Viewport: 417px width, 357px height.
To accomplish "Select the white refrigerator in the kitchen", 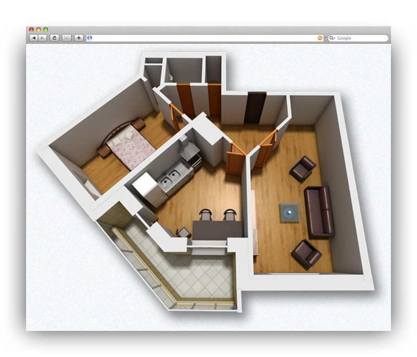I will (x=150, y=189).
